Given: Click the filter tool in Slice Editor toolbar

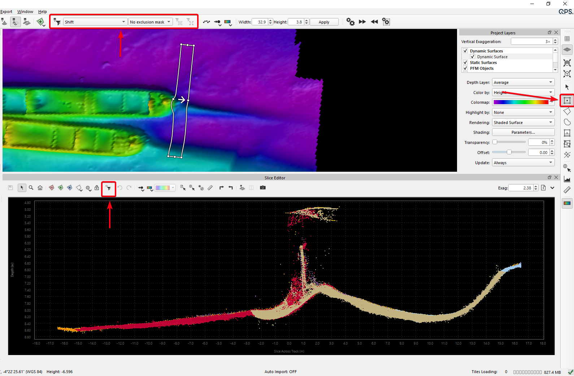Looking at the screenshot, I should point(108,188).
